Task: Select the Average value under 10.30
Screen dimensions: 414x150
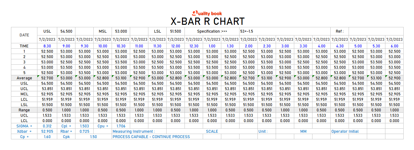Action: pyautogui.click(x=121, y=78)
